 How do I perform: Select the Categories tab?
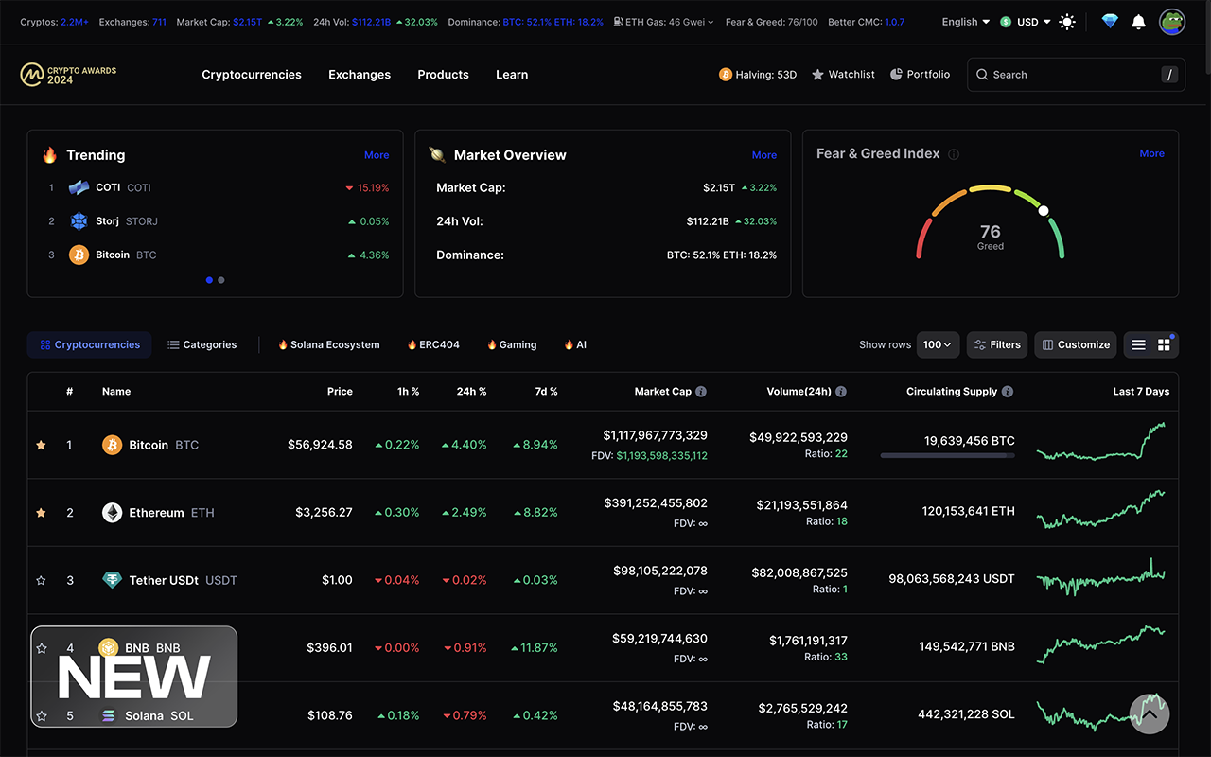[202, 345]
